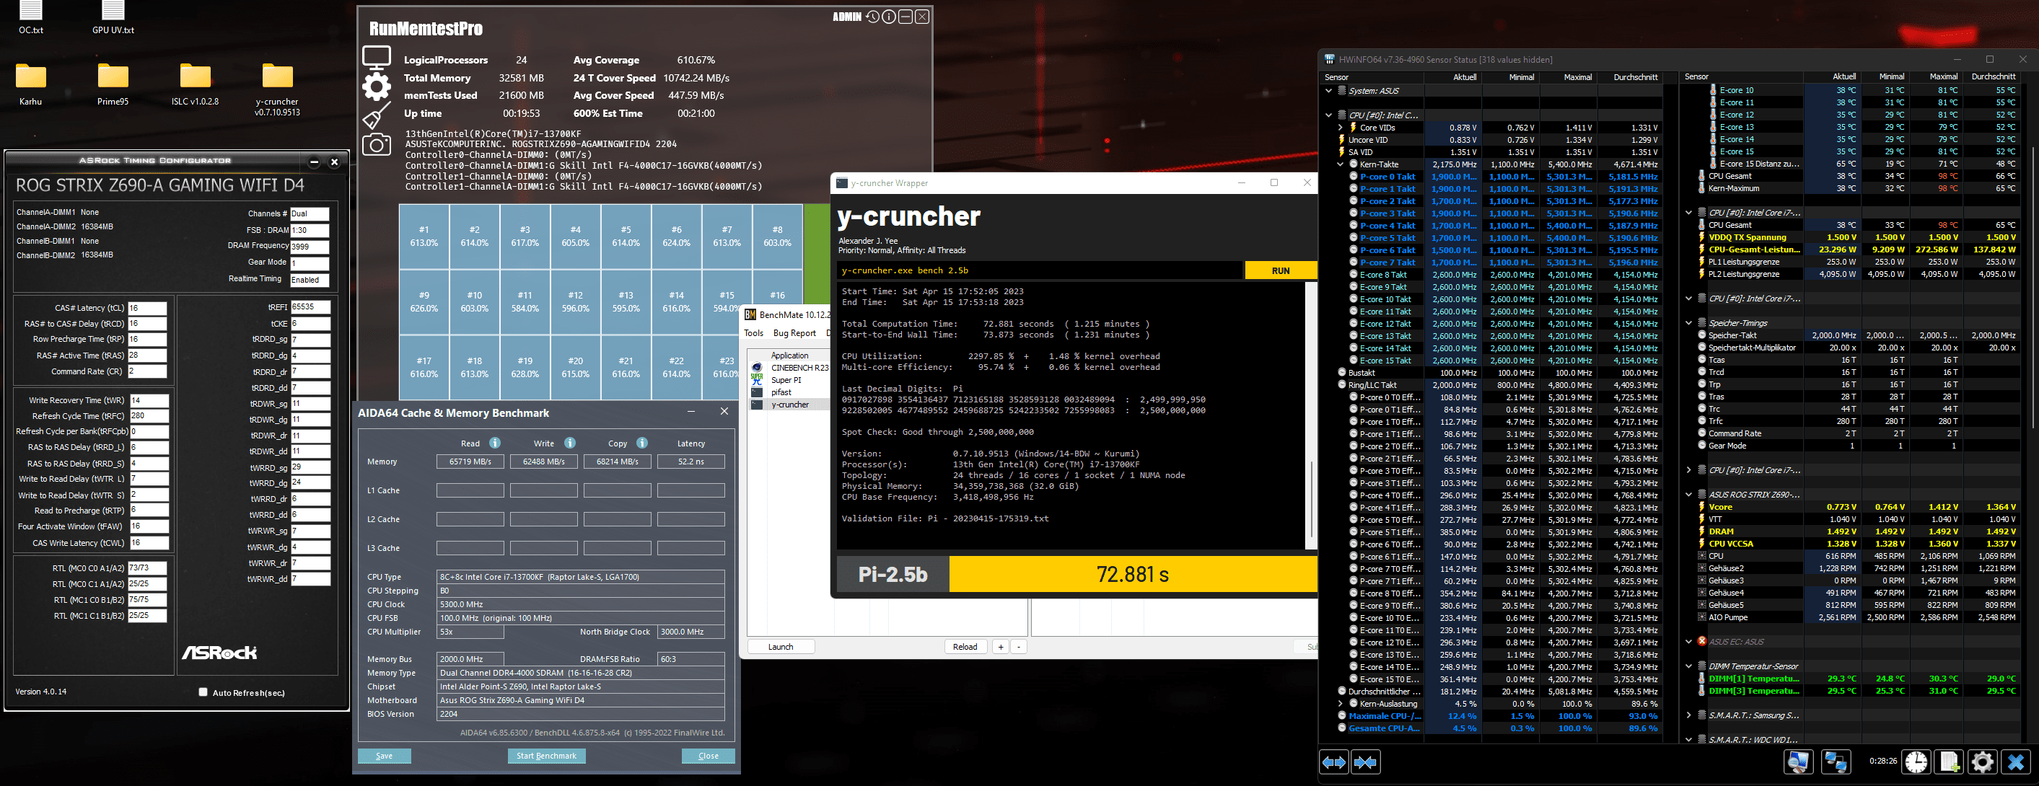Image resolution: width=2039 pixels, height=786 pixels.
Task: Click AIDA64 Copy info icon
Action: click(x=642, y=443)
